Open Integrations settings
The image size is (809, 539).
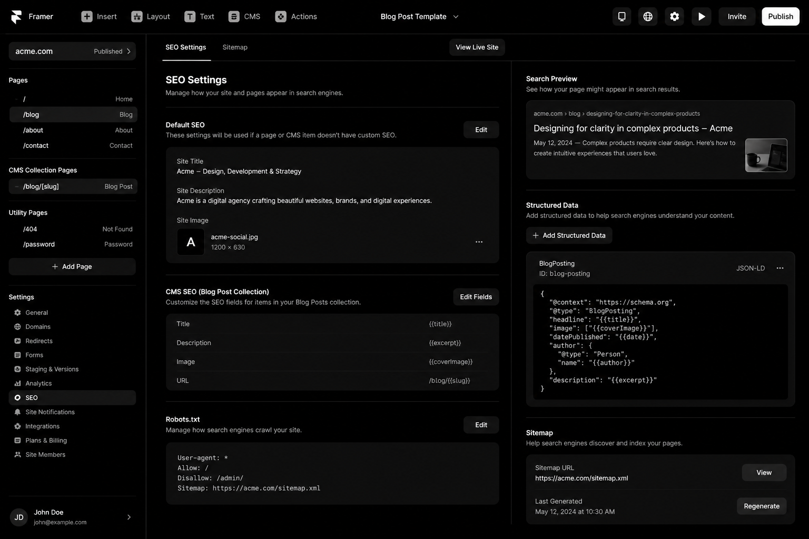coord(72,426)
